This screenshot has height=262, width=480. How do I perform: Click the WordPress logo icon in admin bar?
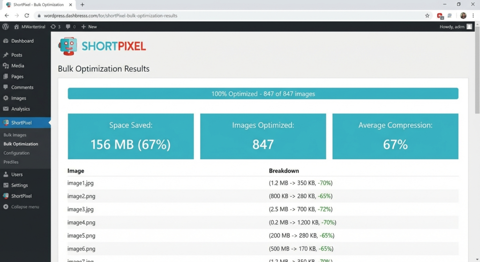(6, 27)
